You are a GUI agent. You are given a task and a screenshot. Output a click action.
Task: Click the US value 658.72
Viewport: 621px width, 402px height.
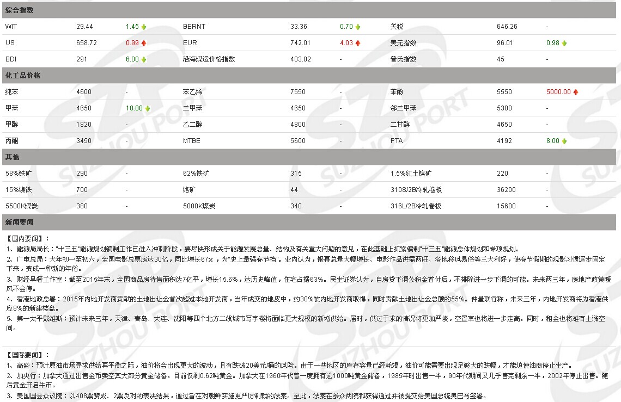click(86, 43)
